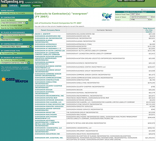Open EVERGREEN ASSOCIATES parent company link
The height and width of the screenshot is (141, 156).
pyautogui.click(x=46, y=46)
